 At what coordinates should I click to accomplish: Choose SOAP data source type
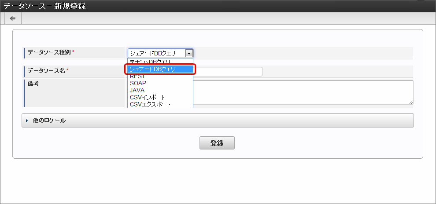tap(160, 83)
